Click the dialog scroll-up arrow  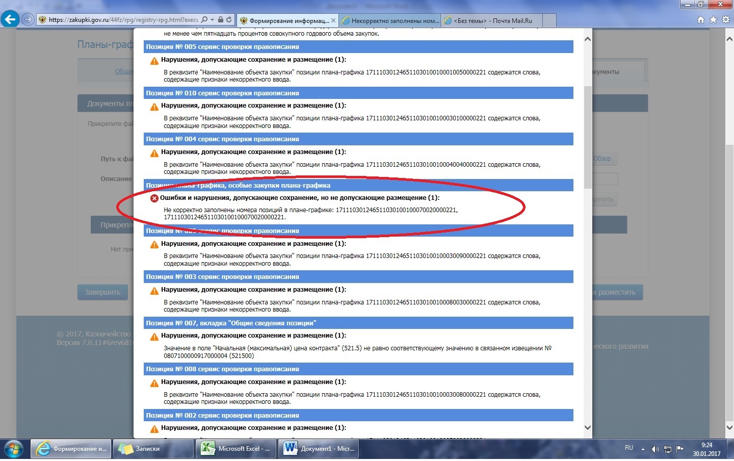coord(587,39)
